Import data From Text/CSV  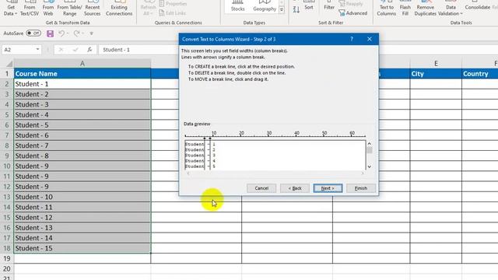pyautogui.click(x=30, y=8)
